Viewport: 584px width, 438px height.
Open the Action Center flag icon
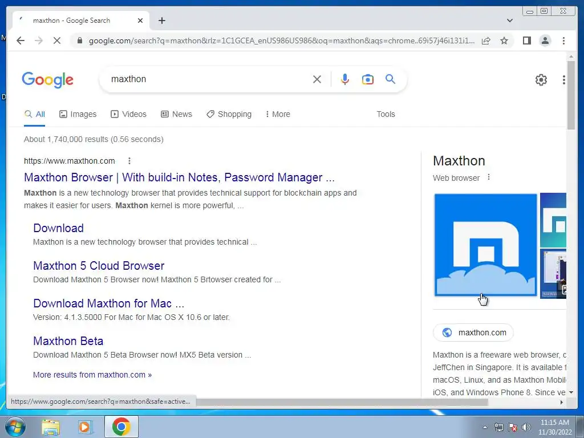point(513,427)
